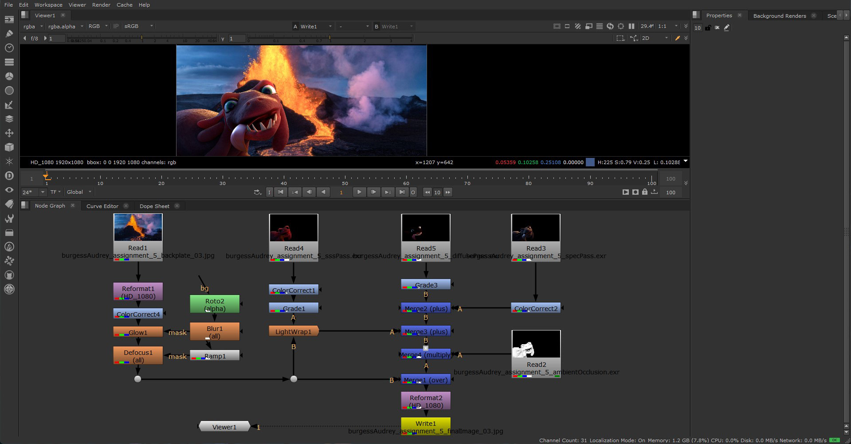The width and height of the screenshot is (851, 444).
Task: Play the timeline forward
Action: click(359, 192)
